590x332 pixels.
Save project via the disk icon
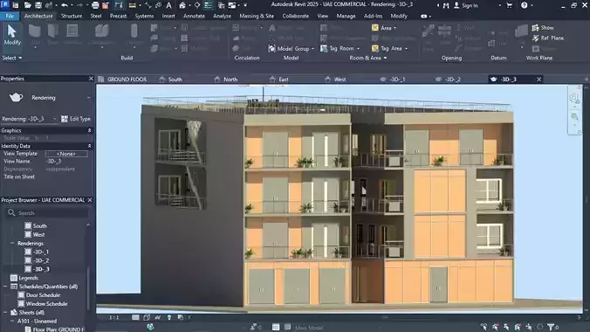(38, 5)
